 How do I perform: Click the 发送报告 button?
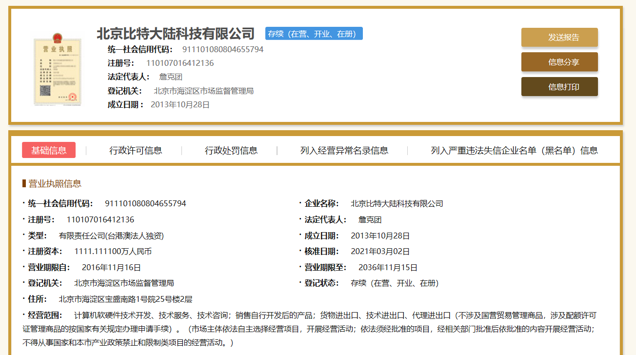coord(559,37)
